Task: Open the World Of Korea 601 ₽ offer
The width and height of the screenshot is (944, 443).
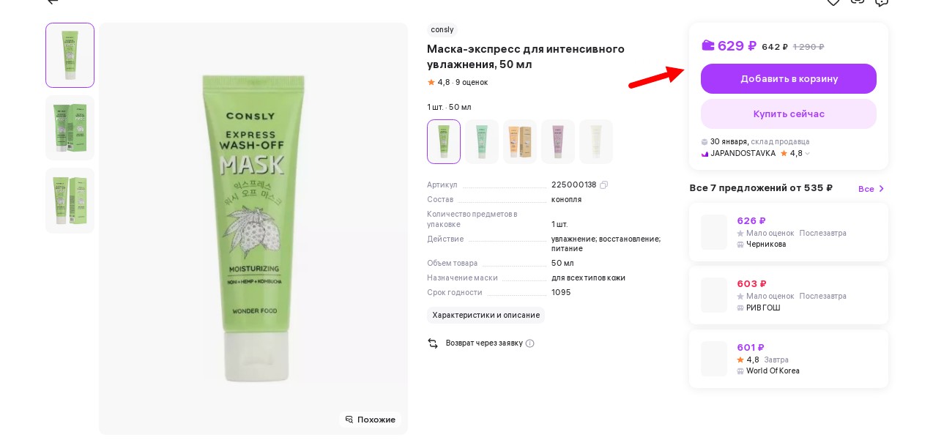Action: pyautogui.click(x=788, y=359)
